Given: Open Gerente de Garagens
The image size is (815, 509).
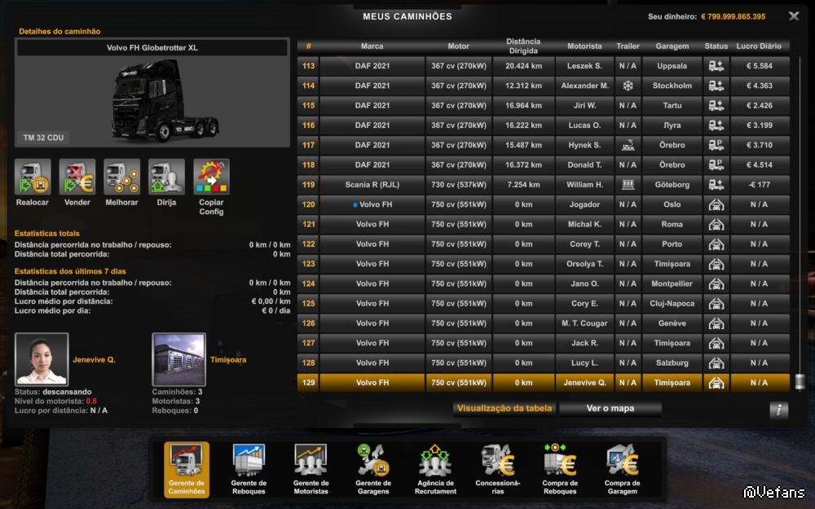Looking at the screenshot, I should [x=373, y=470].
